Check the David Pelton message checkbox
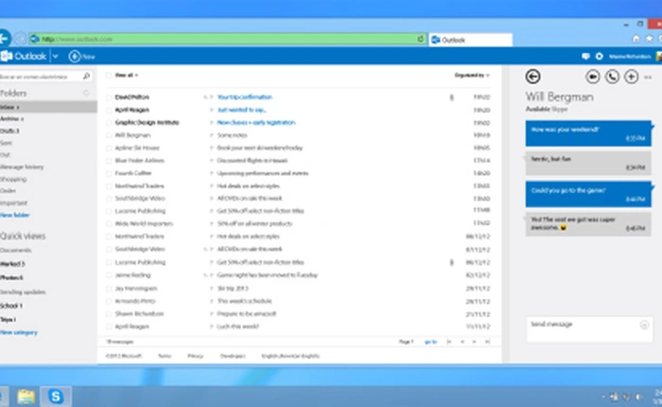This screenshot has height=407, width=662. [109, 97]
